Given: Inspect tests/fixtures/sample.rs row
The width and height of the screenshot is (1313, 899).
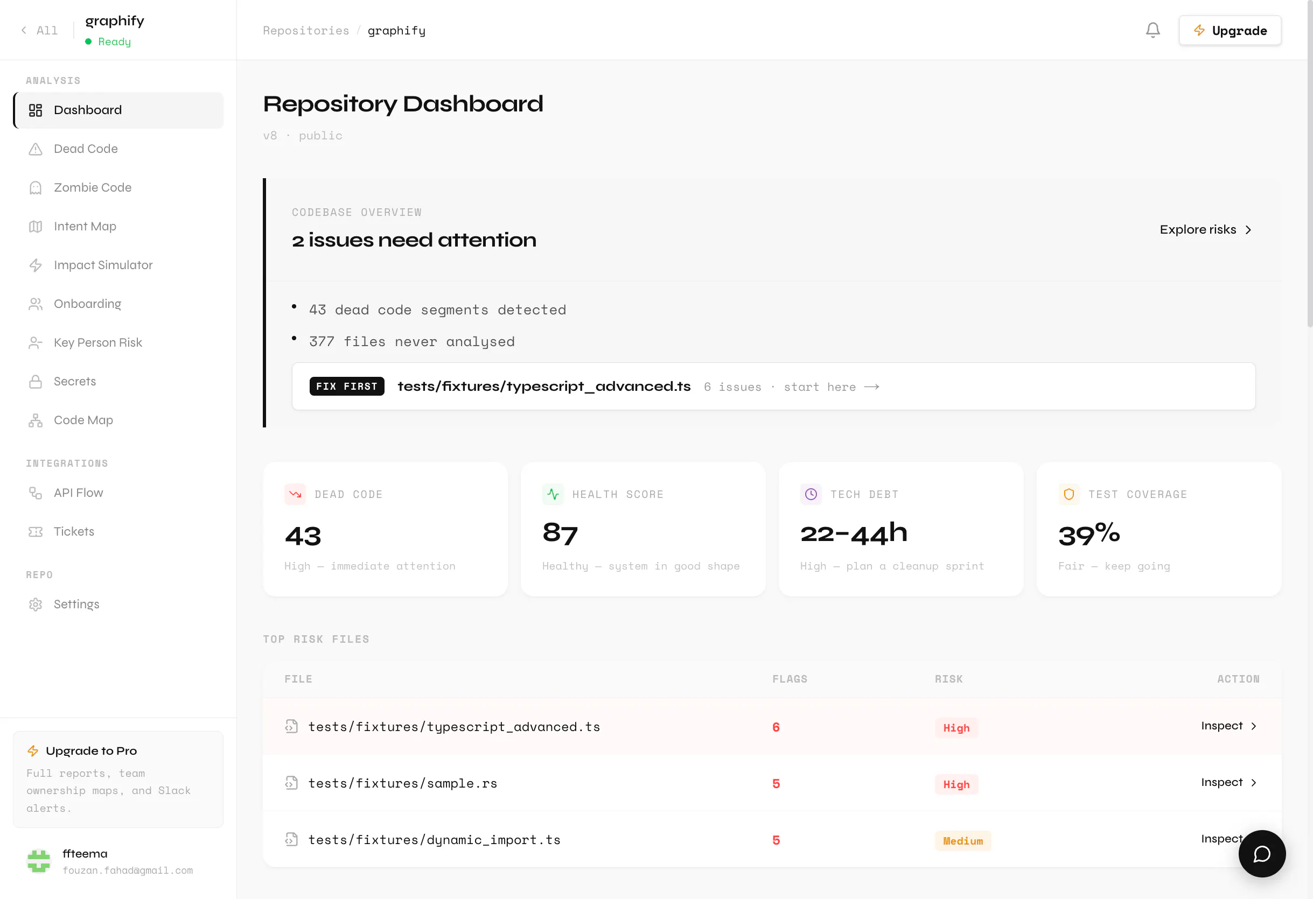Looking at the screenshot, I should pos(1228,782).
